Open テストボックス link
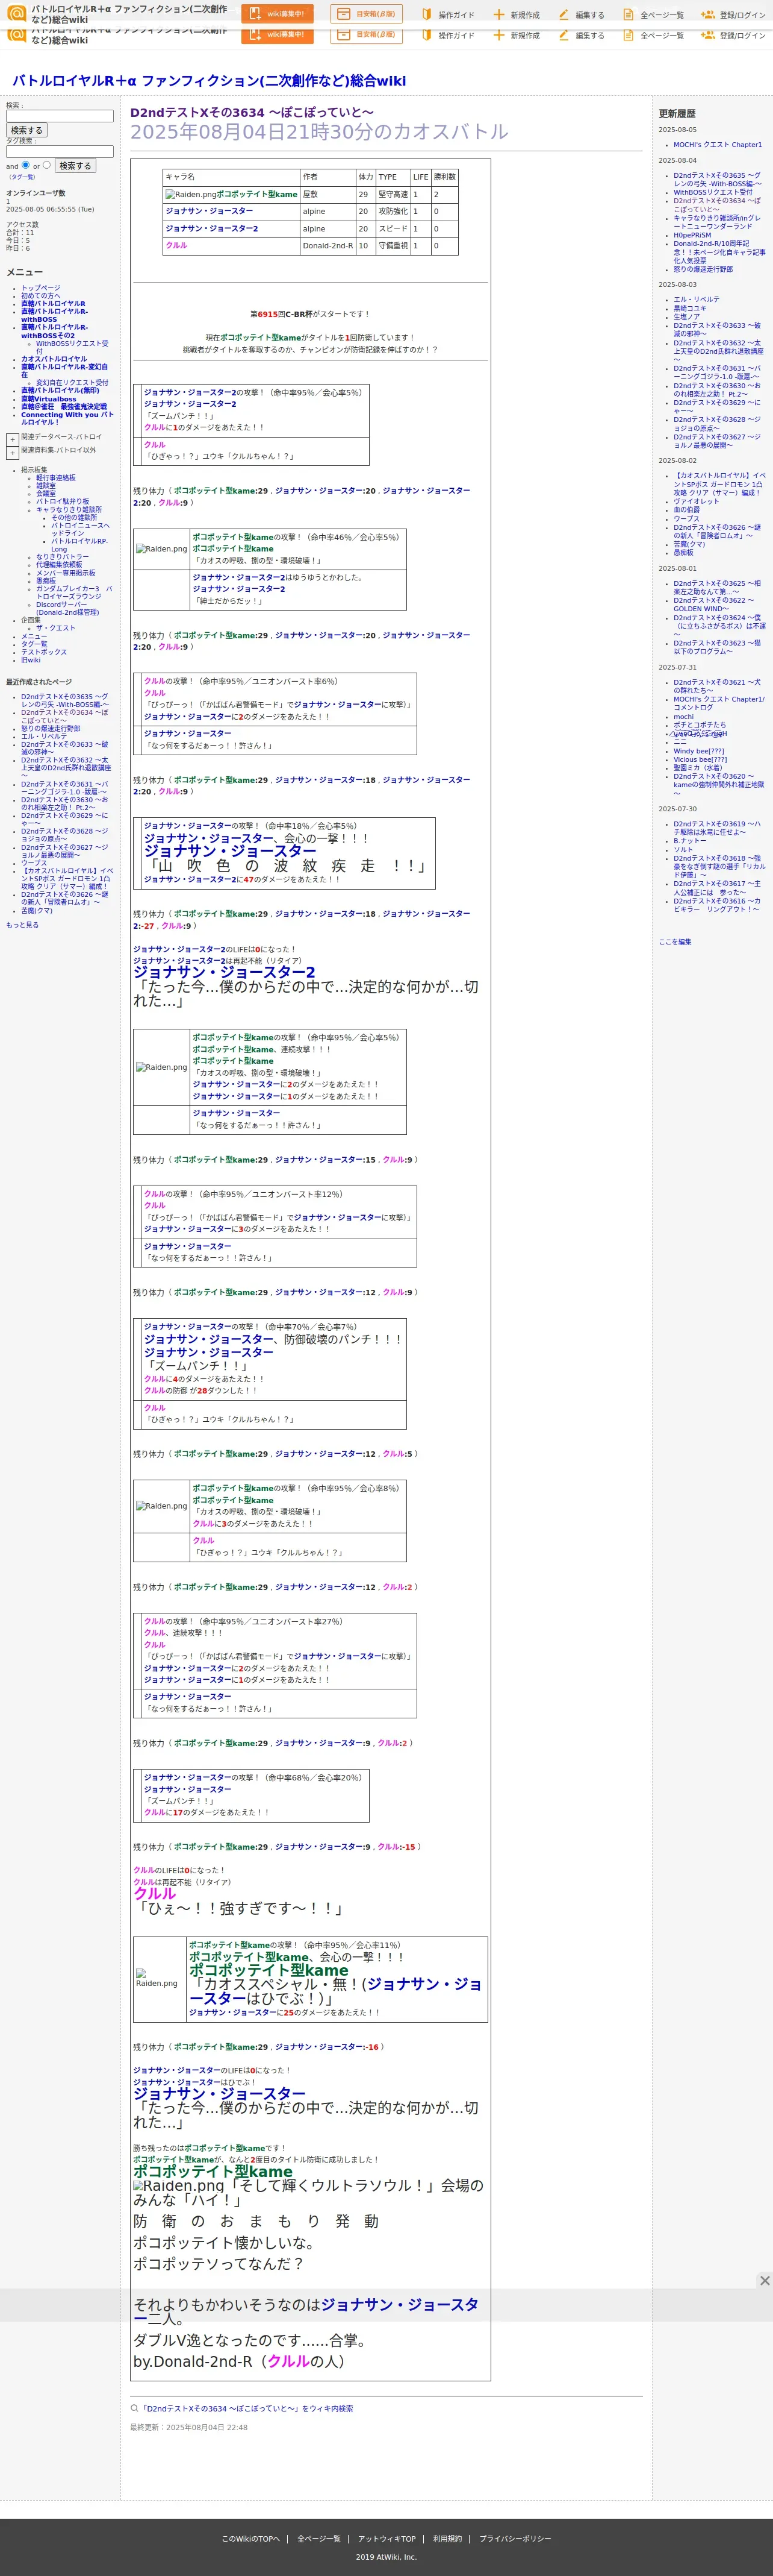 [44, 652]
